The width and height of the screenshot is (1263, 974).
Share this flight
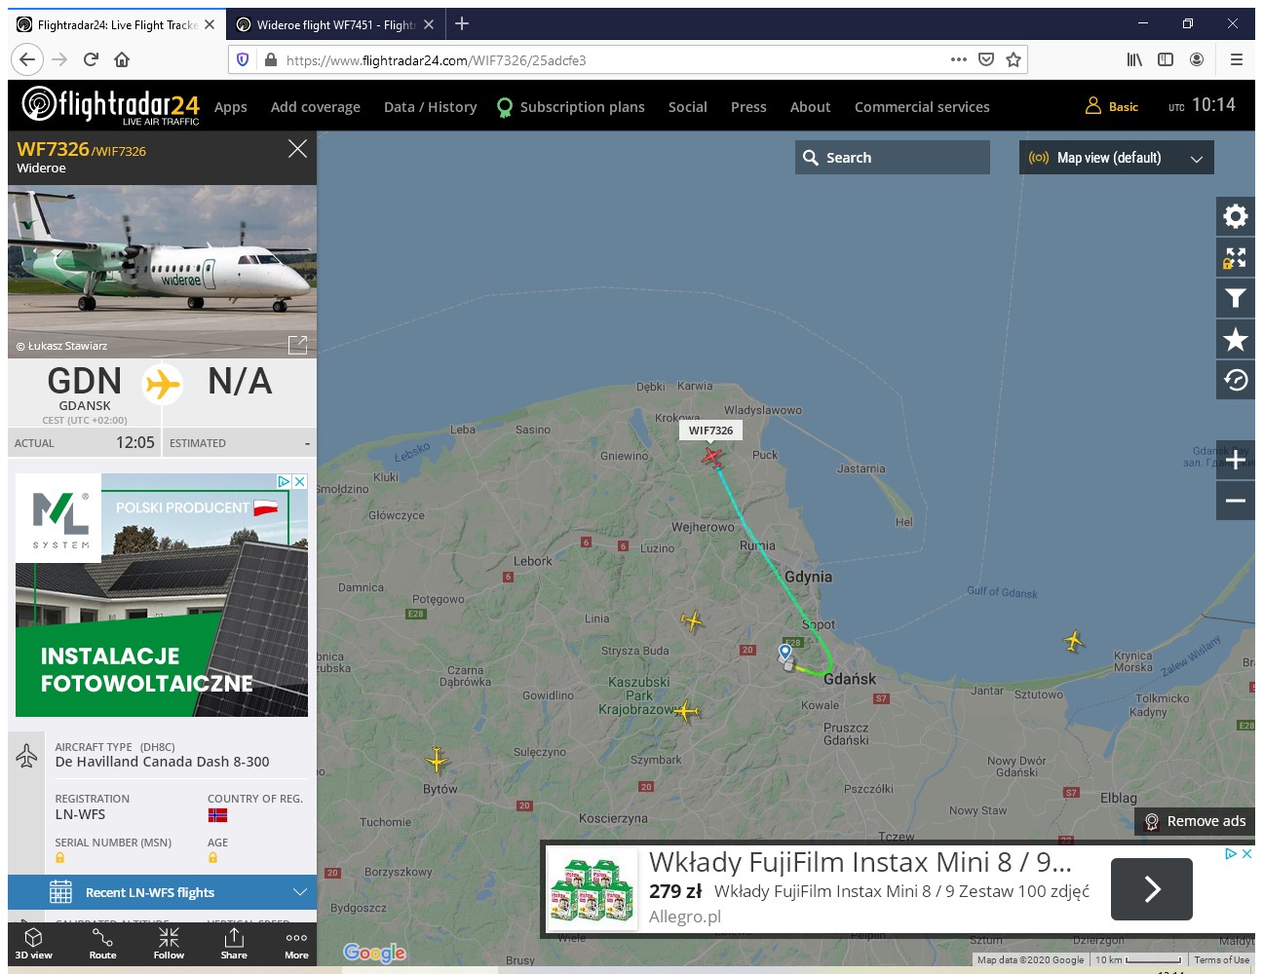234,943
